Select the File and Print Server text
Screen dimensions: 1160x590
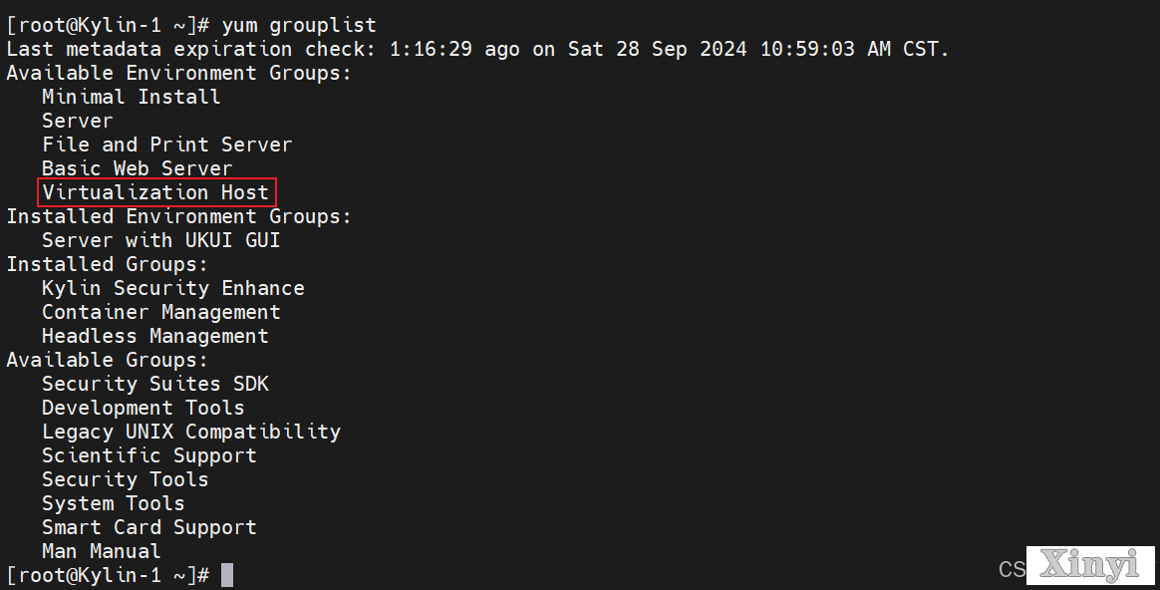pos(167,145)
